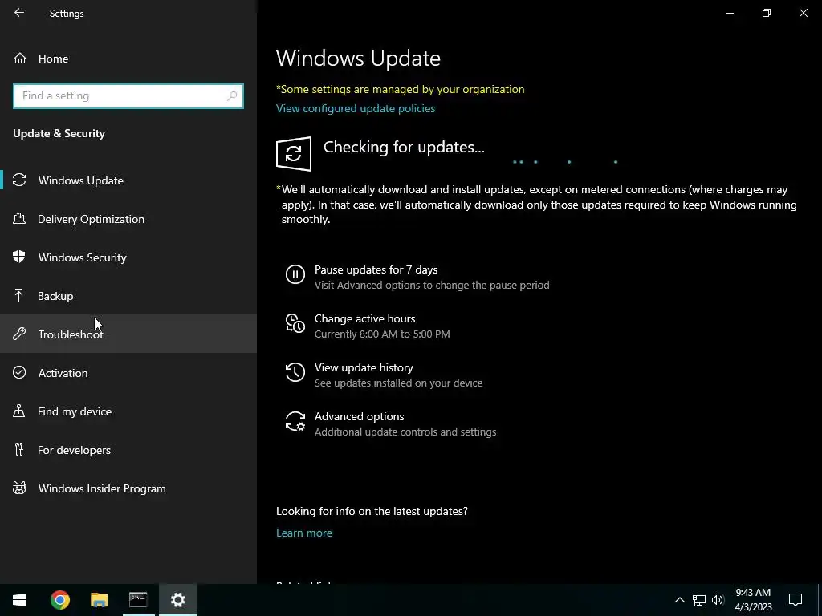Click the managed by your organization notice
The image size is (822, 616).
click(x=400, y=89)
